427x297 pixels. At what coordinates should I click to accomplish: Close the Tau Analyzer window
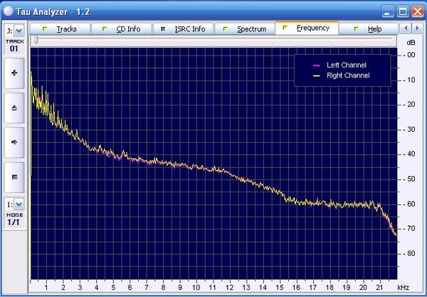click(x=418, y=12)
